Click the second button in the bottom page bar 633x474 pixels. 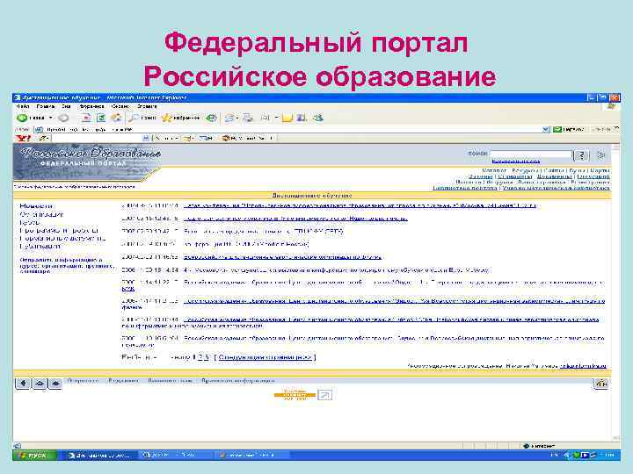(x=40, y=384)
